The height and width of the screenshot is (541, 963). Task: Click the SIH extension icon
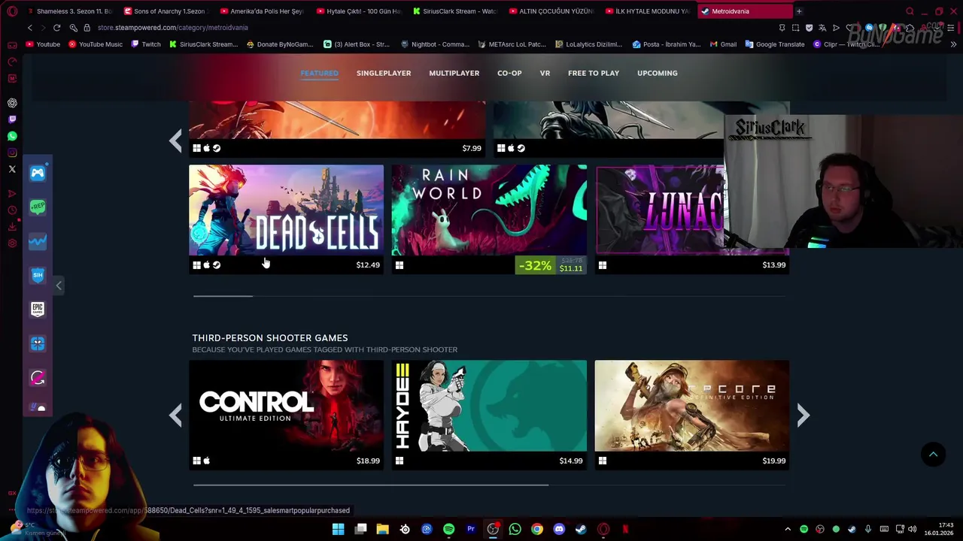click(x=38, y=275)
